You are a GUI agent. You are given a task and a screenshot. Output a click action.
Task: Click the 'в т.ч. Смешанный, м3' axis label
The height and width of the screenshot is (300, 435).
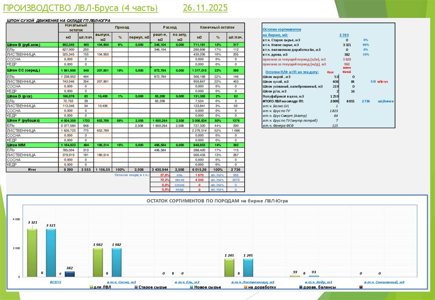pyautogui.click(x=384, y=282)
